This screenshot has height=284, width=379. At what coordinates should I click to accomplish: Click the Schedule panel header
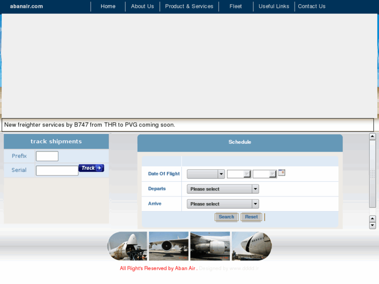240,143
